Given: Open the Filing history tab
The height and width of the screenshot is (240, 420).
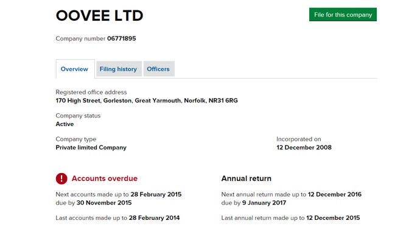Looking at the screenshot, I should point(119,69).
